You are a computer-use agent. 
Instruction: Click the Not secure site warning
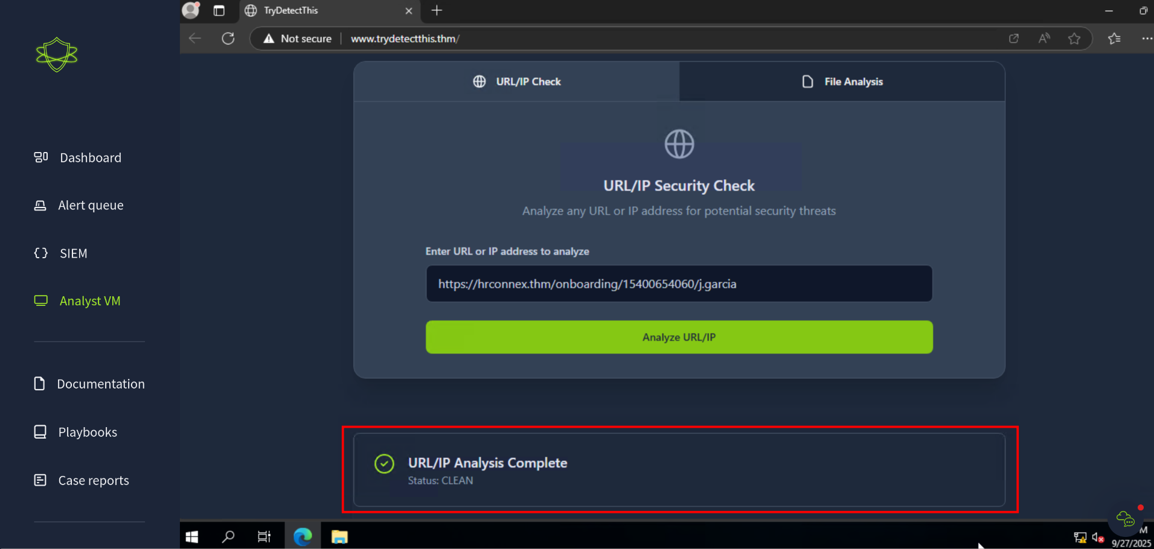tap(298, 39)
